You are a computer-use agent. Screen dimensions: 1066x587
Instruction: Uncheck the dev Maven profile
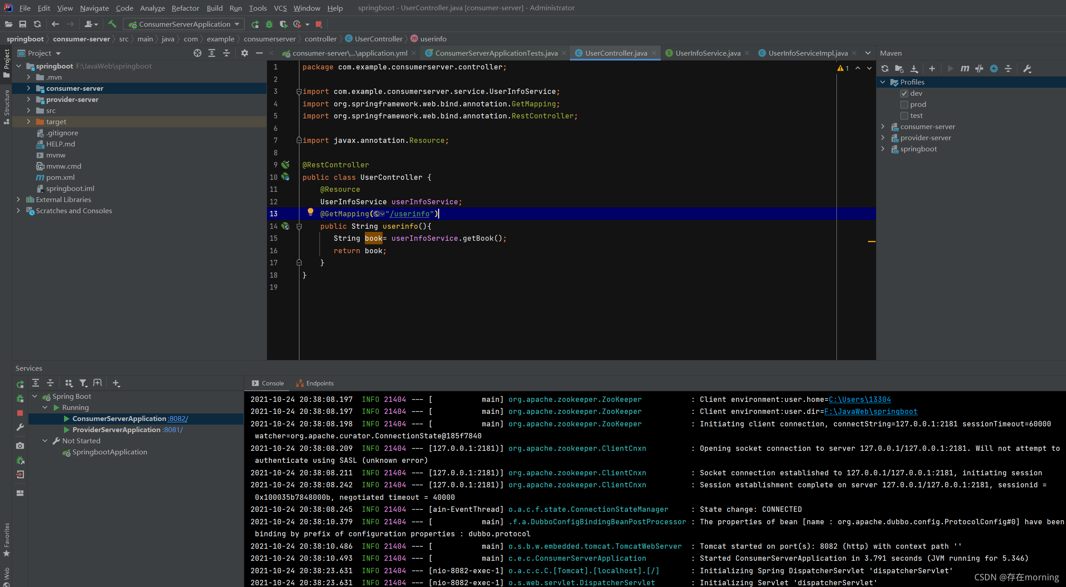904,93
